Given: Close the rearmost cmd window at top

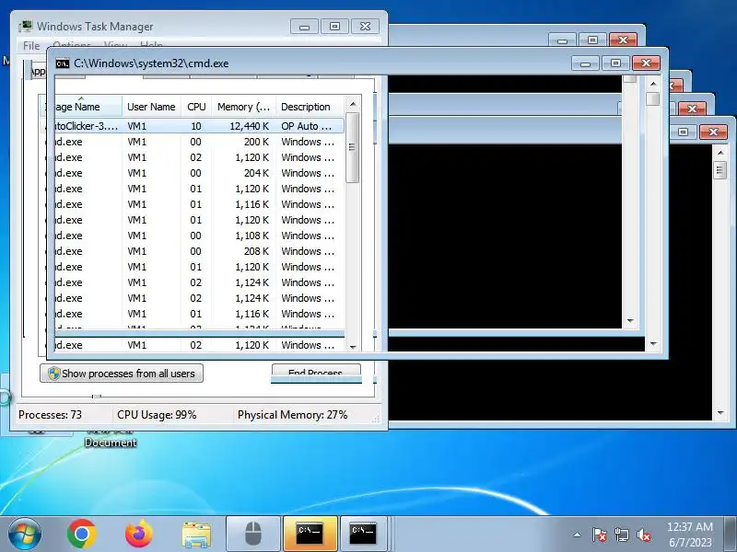Looking at the screenshot, I should point(624,40).
